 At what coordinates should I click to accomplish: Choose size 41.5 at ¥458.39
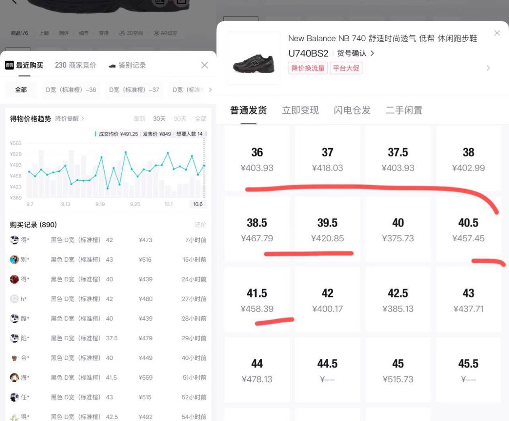pos(257,300)
